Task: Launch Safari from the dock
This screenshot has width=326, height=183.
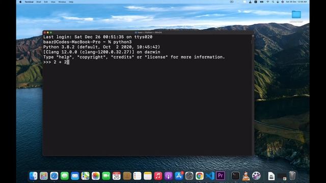Action: [x=54, y=176]
